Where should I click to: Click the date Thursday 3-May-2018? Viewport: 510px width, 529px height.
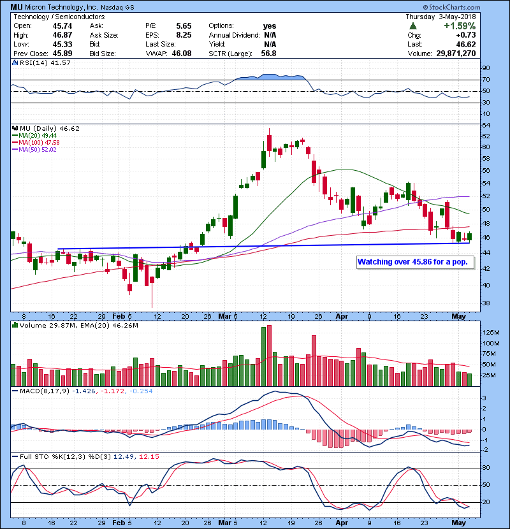[x=441, y=17]
